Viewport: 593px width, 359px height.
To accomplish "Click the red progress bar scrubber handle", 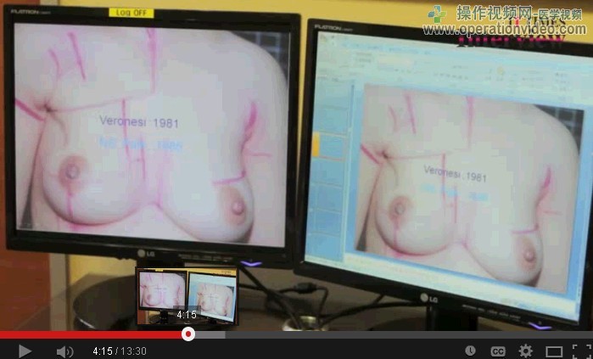I will [188, 334].
